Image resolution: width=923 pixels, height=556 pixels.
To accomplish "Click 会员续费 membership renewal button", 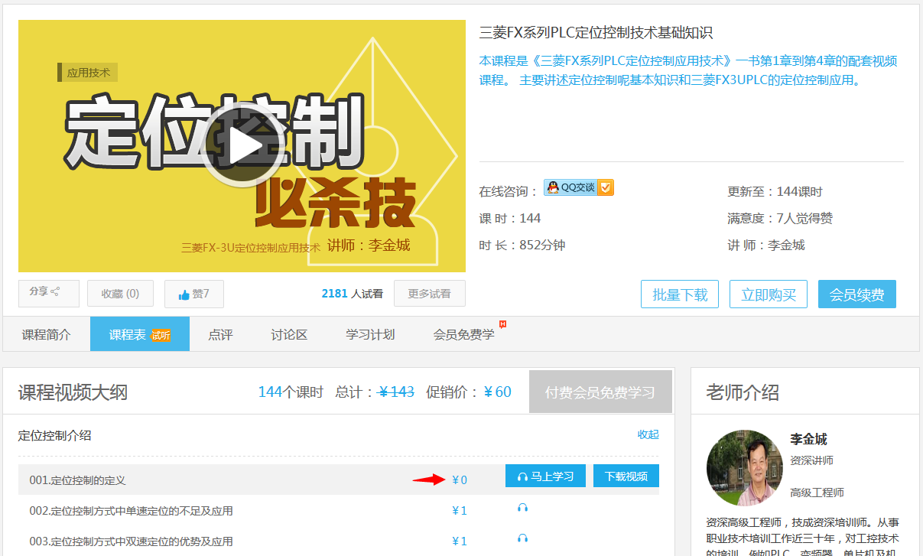I will [x=857, y=294].
